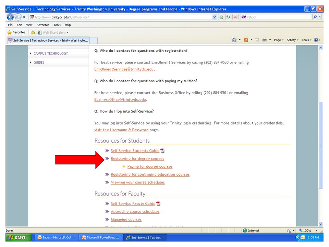Viewport: 329px width, 247px height.
Task: Click the search magnifier button
Action: coord(315,17)
